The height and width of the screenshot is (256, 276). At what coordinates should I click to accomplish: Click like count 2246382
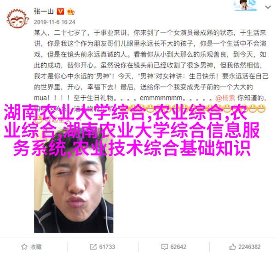pos(249,247)
